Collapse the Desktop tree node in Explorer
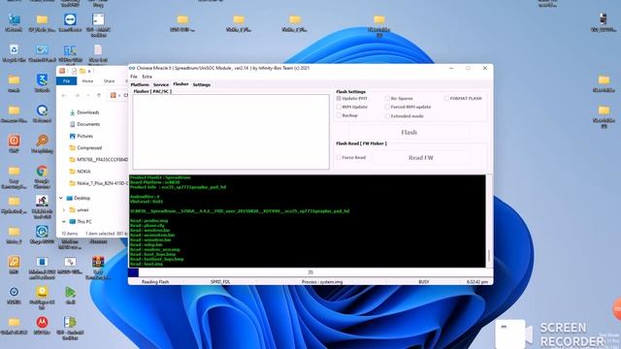621x349 pixels. coord(61,198)
